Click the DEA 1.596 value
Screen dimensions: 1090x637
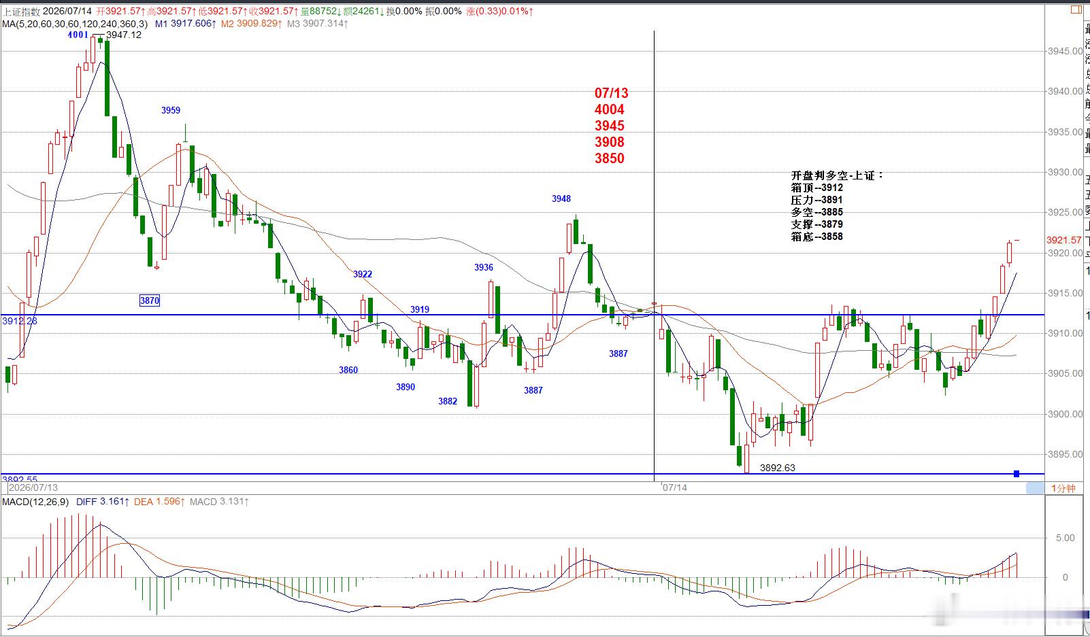pos(159,502)
